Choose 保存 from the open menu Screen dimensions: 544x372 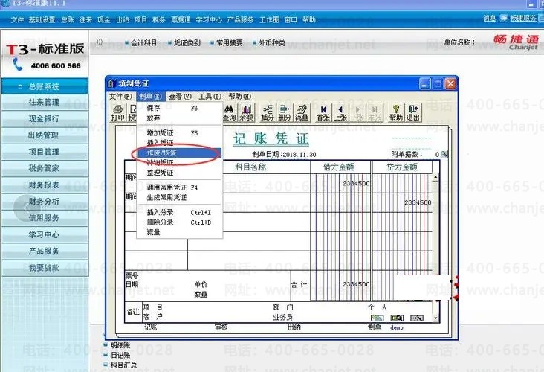179,108
